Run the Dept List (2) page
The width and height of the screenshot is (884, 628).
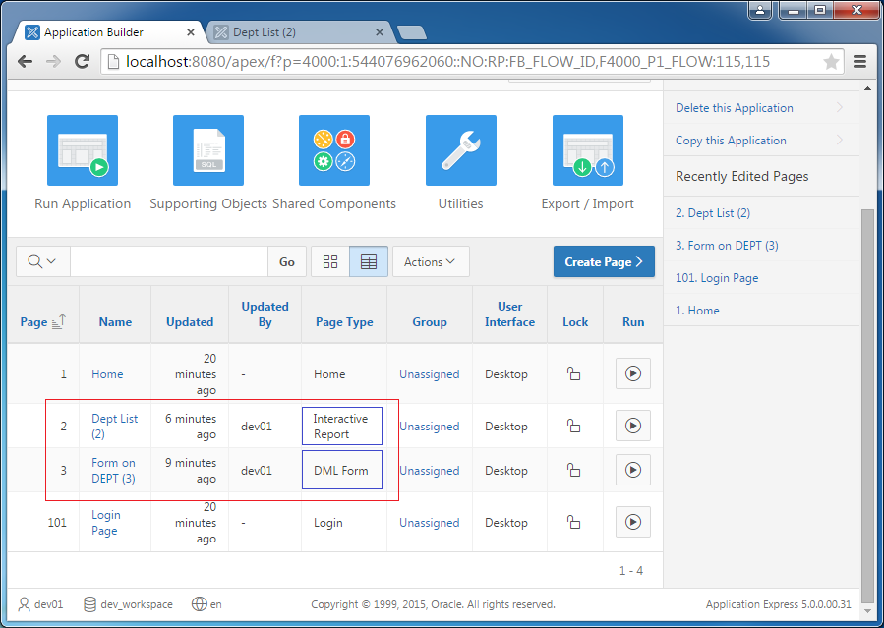click(x=632, y=426)
